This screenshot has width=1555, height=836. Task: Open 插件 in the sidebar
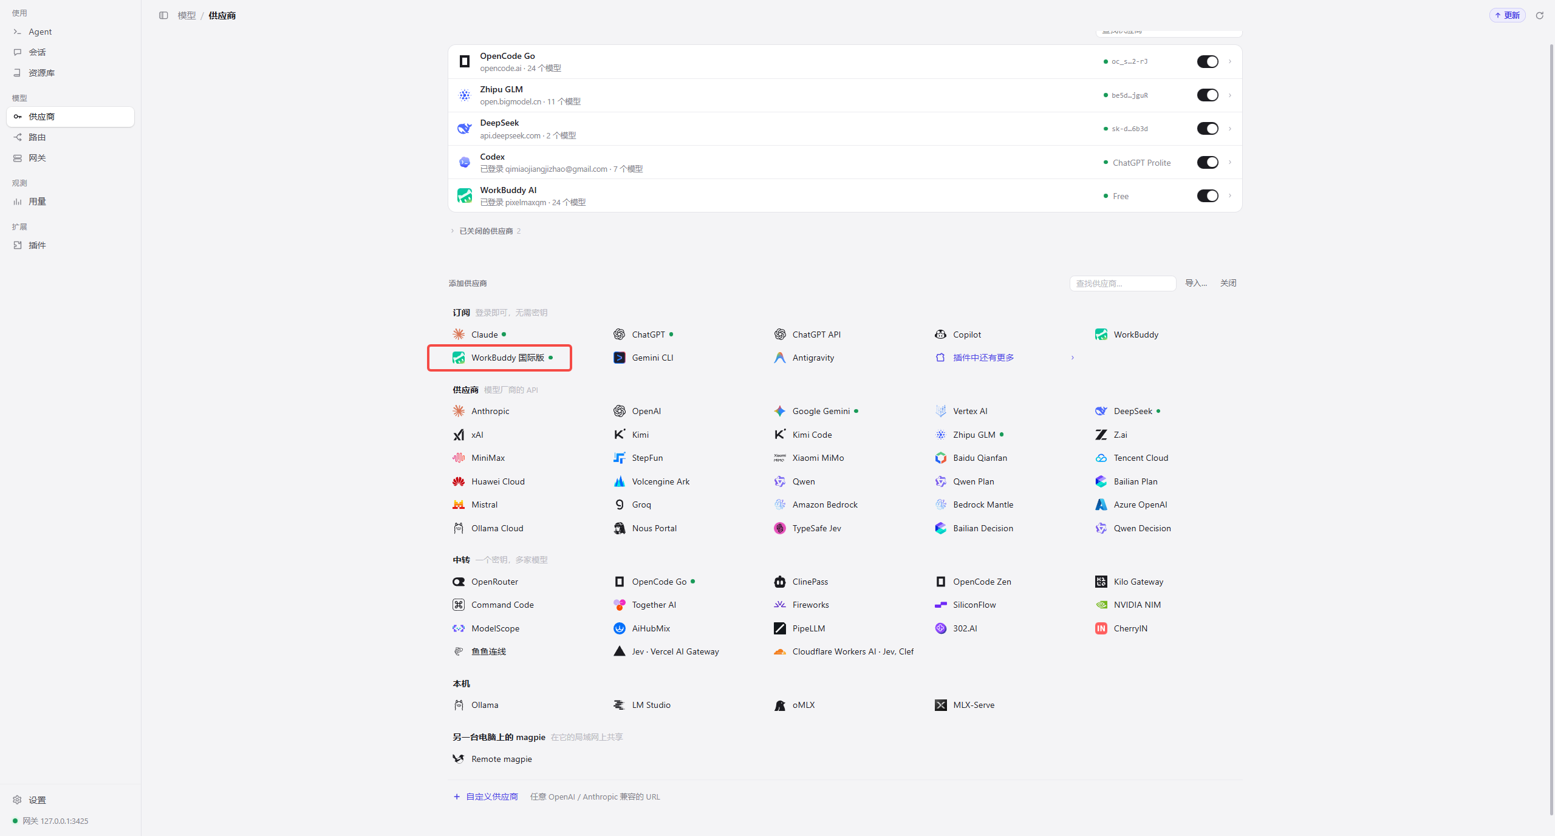point(70,245)
